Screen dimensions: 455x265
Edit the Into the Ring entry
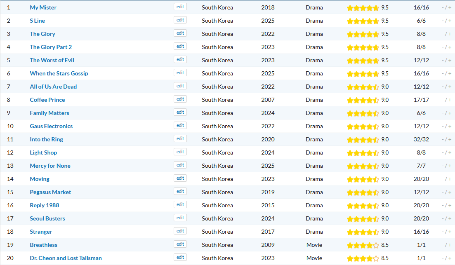click(180, 138)
